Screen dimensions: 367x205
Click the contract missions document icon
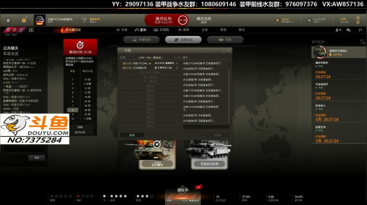[362, 42]
